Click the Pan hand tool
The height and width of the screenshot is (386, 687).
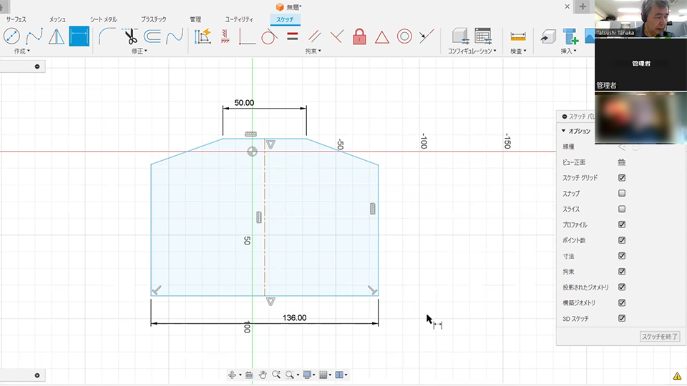(263, 375)
